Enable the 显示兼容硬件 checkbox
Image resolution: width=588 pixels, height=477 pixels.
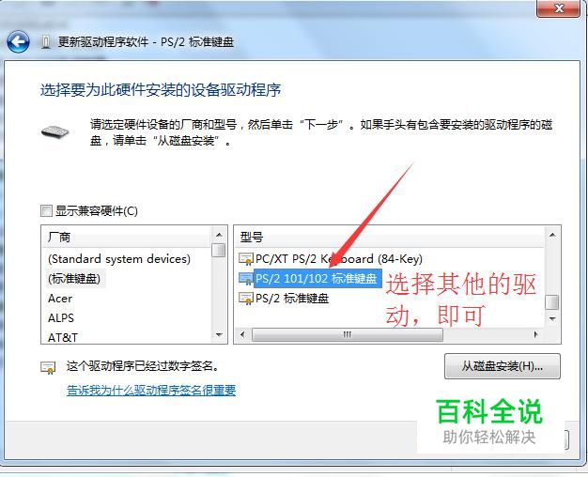(x=46, y=210)
